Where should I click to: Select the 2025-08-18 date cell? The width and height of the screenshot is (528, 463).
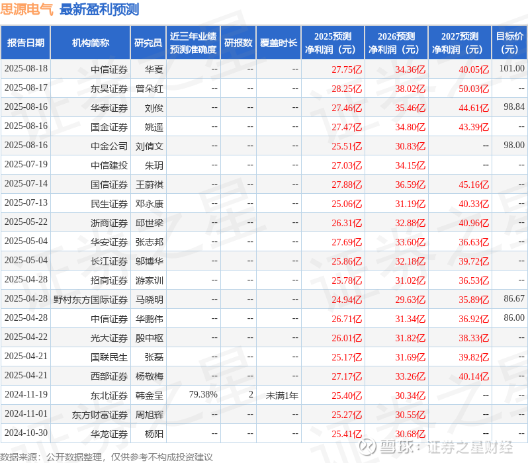pos(26,69)
